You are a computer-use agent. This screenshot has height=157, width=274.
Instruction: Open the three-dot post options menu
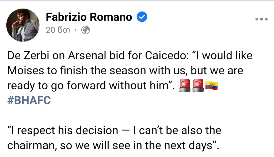261,19
